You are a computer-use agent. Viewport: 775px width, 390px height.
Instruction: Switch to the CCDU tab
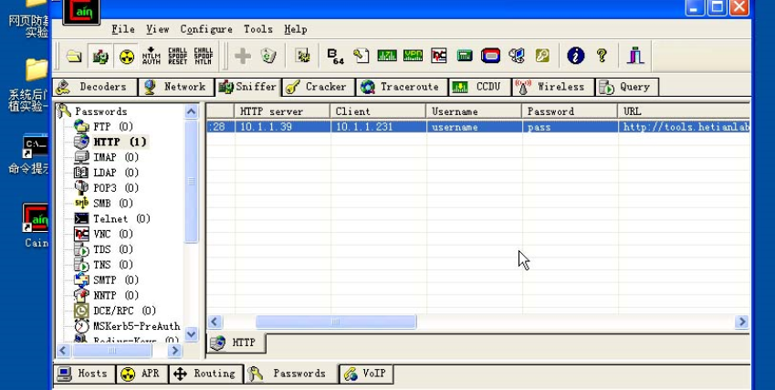click(479, 87)
